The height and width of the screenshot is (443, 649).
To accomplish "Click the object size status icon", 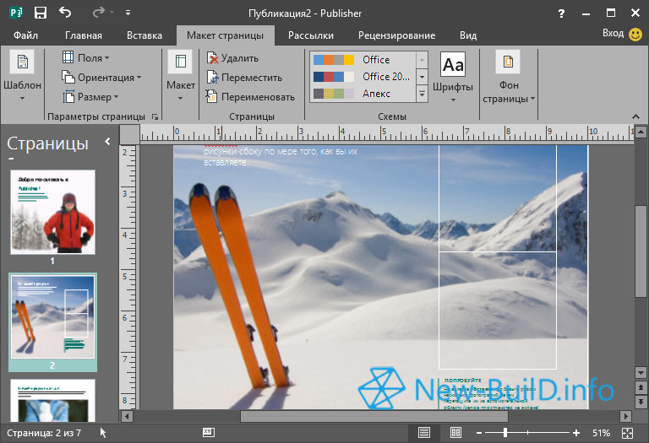I will tap(208, 432).
